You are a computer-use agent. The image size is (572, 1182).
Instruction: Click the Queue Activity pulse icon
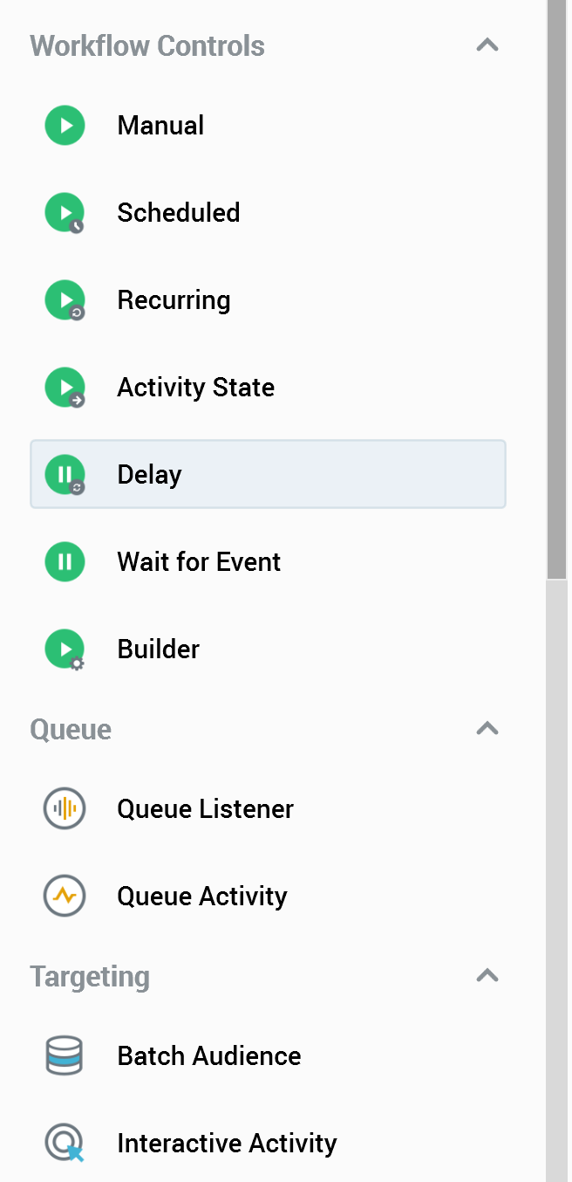65,896
